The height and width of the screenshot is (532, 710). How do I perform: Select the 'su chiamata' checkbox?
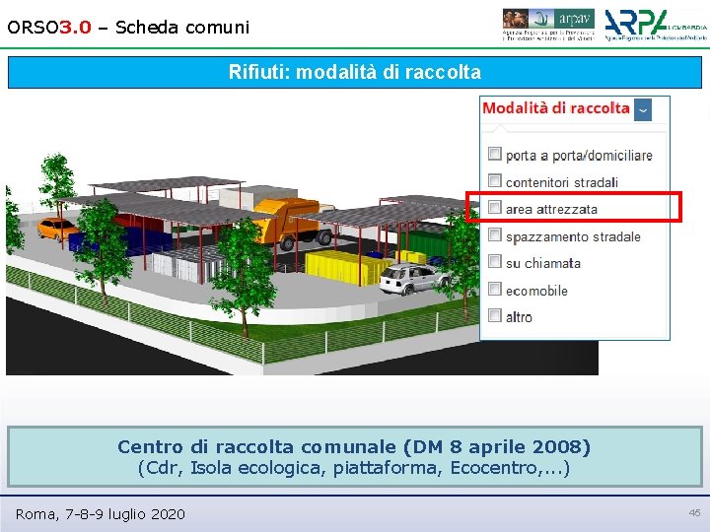tap(494, 261)
